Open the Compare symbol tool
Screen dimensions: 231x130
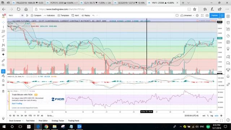[x=36, y=16]
